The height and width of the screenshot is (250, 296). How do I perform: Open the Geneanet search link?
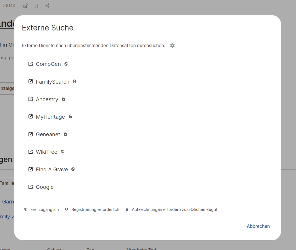pyautogui.click(x=48, y=134)
